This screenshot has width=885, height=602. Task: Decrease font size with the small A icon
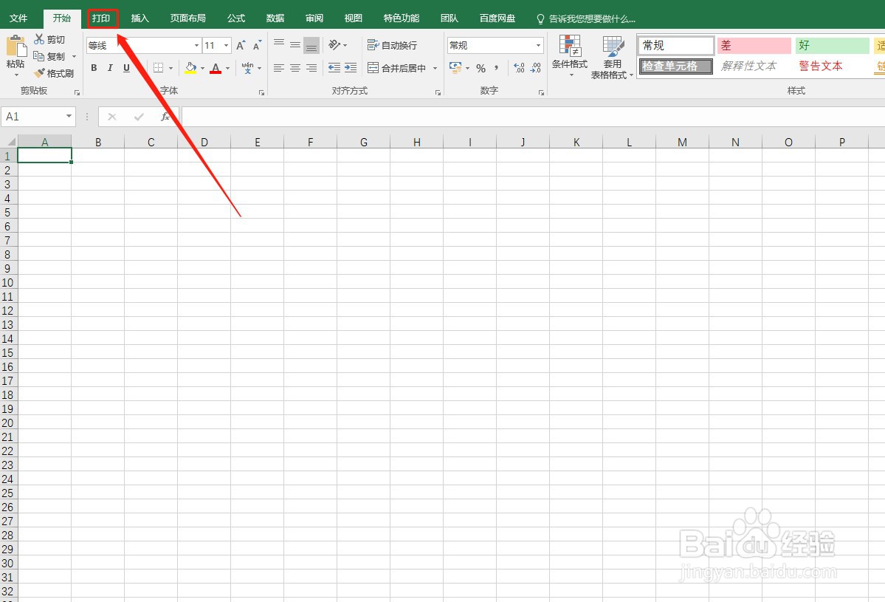[258, 45]
